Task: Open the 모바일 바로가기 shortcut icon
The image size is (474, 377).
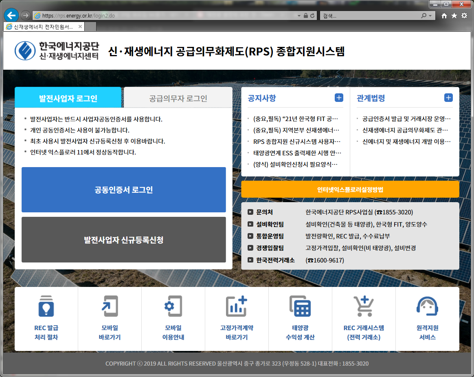Action: 110,306
